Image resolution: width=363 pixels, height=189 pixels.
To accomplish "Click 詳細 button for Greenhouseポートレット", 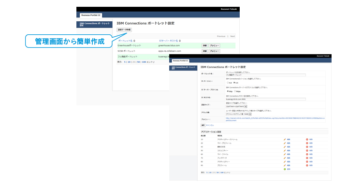I will [x=204, y=45].
